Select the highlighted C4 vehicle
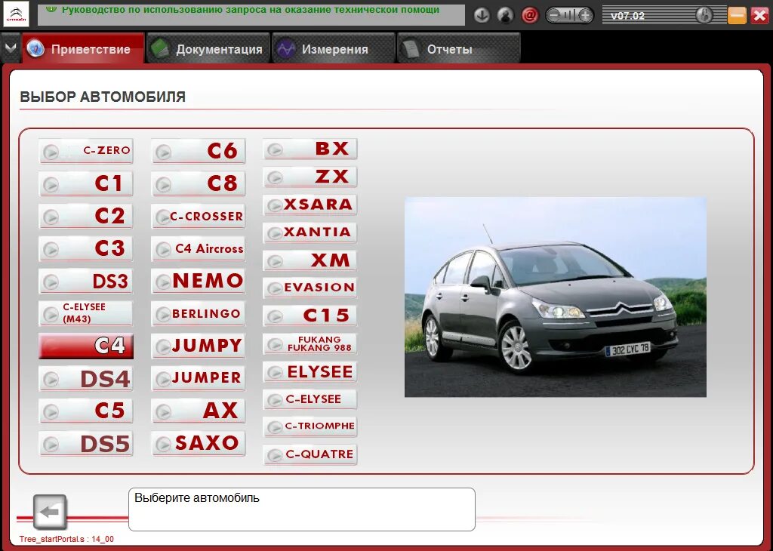The image size is (773, 551). coord(86,346)
